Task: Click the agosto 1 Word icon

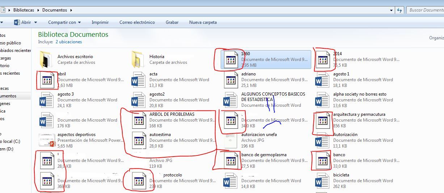Action: [x=322, y=80]
